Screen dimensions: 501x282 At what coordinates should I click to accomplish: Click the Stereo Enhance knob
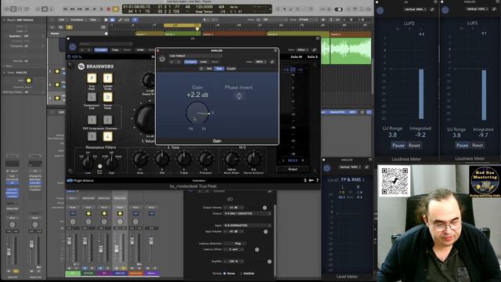[254, 159]
